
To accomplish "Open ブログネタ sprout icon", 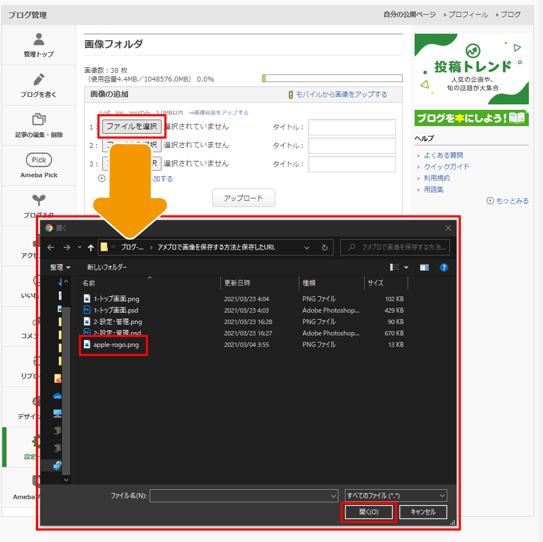I will coord(39,200).
